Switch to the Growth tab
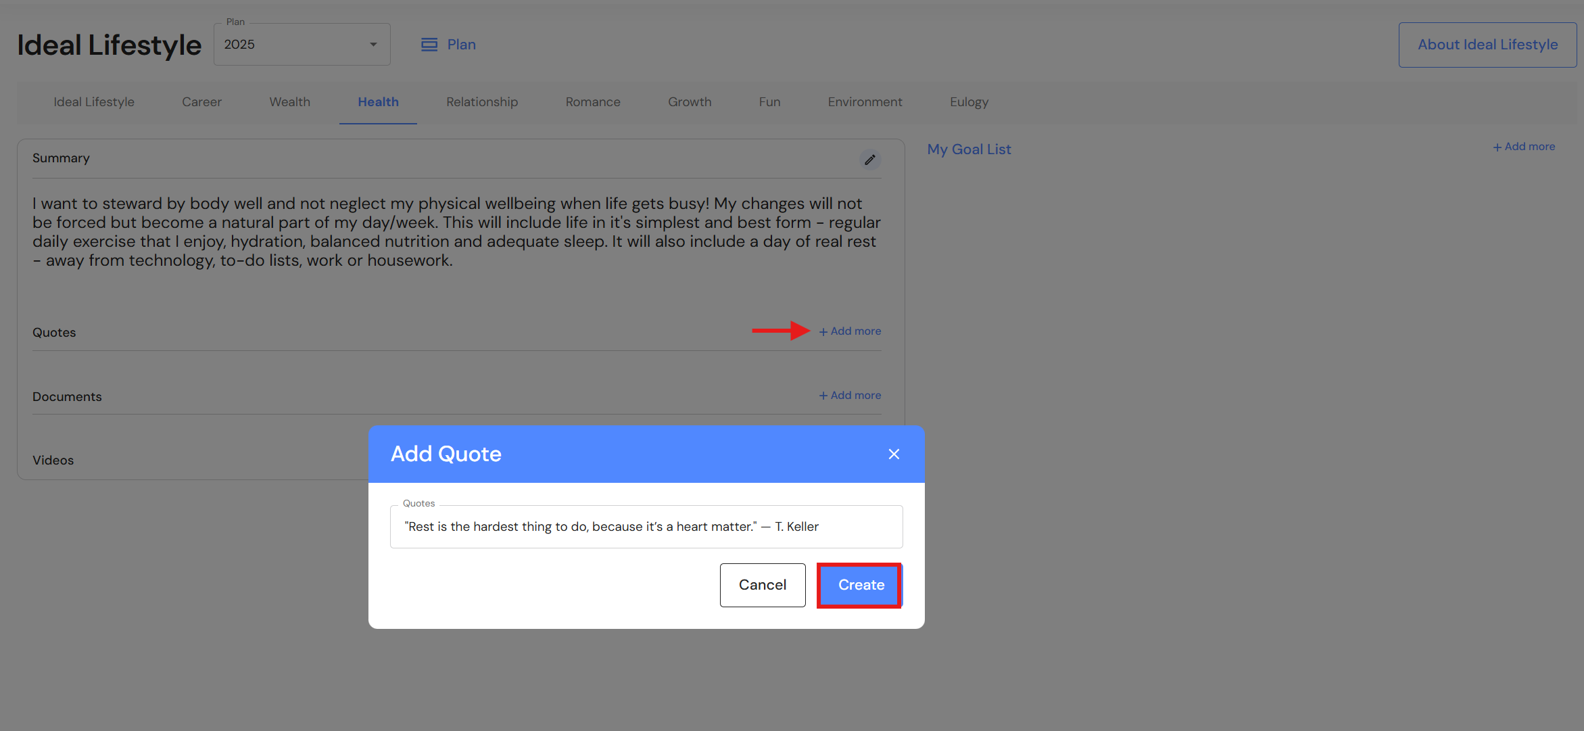This screenshot has width=1584, height=731. (x=690, y=102)
